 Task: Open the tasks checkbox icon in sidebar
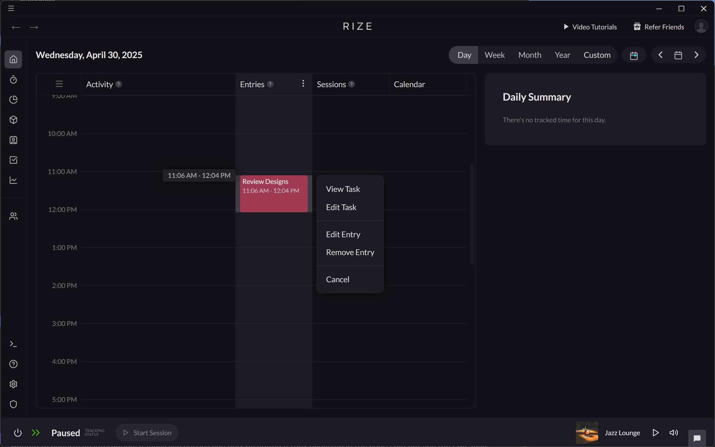coord(13,160)
